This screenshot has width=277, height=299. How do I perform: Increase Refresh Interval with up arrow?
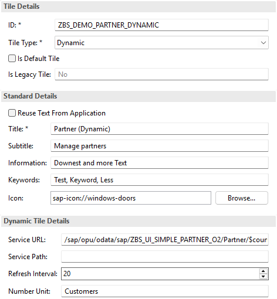pyautogui.click(x=264, y=271)
